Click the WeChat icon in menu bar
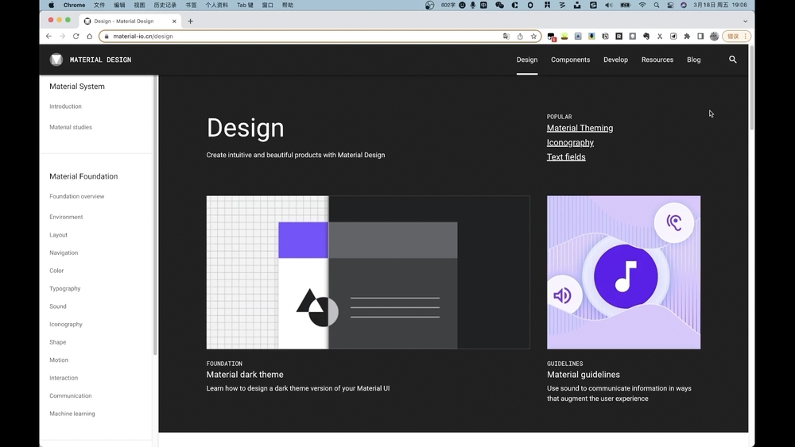795x447 pixels. coord(499,5)
